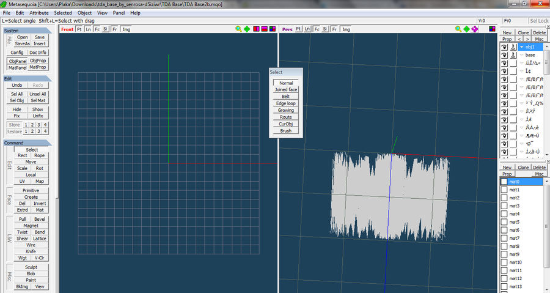The width and height of the screenshot is (550, 293).
Task: Click the two-column layout icon in the Front view
Action: point(257,29)
